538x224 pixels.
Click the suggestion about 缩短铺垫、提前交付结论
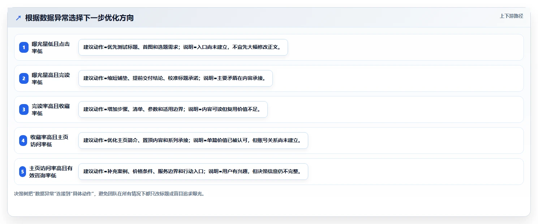point(176,78)
